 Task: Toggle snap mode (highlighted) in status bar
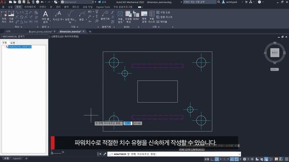pos(217,159)
